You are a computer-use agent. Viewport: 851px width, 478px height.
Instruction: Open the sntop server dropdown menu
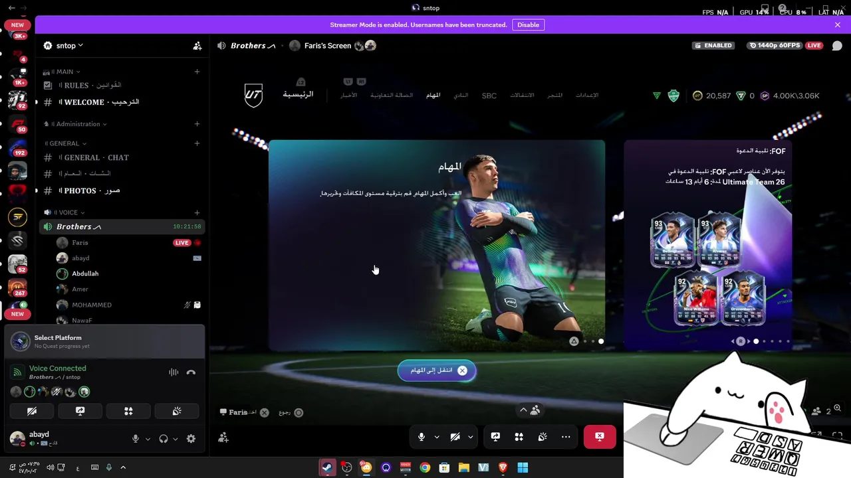click(69, 46)
